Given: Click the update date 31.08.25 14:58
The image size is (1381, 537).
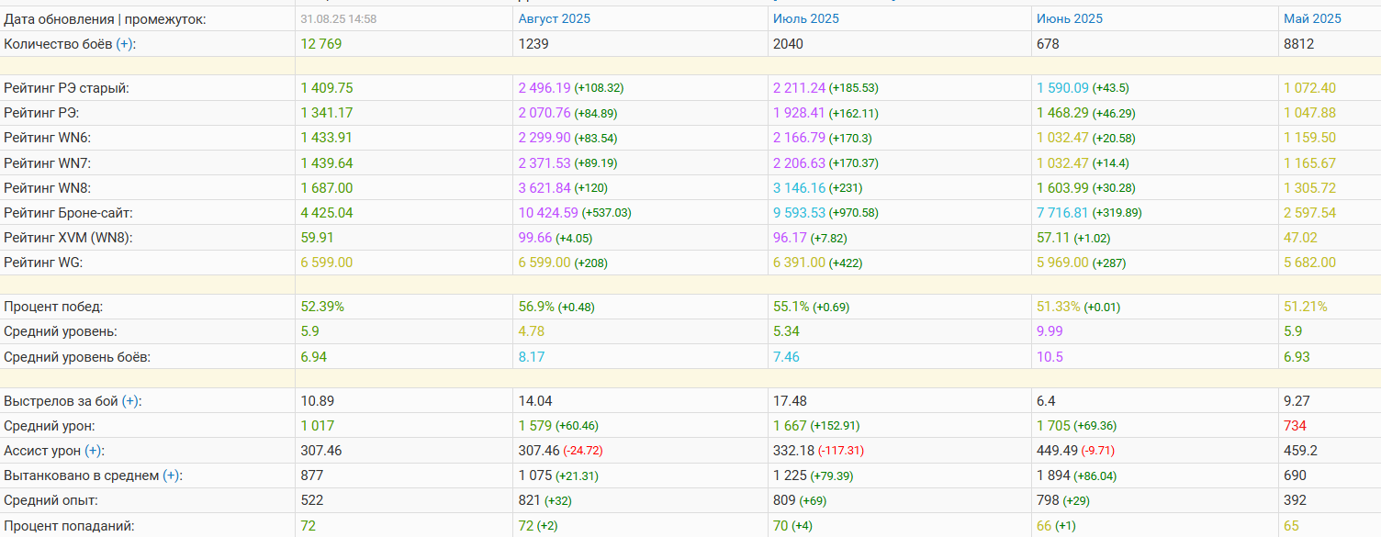Looking at the screenshot, I should click(x=338, y=18).
